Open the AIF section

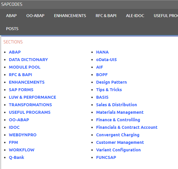pyautogui.click(x=99, y=67)
